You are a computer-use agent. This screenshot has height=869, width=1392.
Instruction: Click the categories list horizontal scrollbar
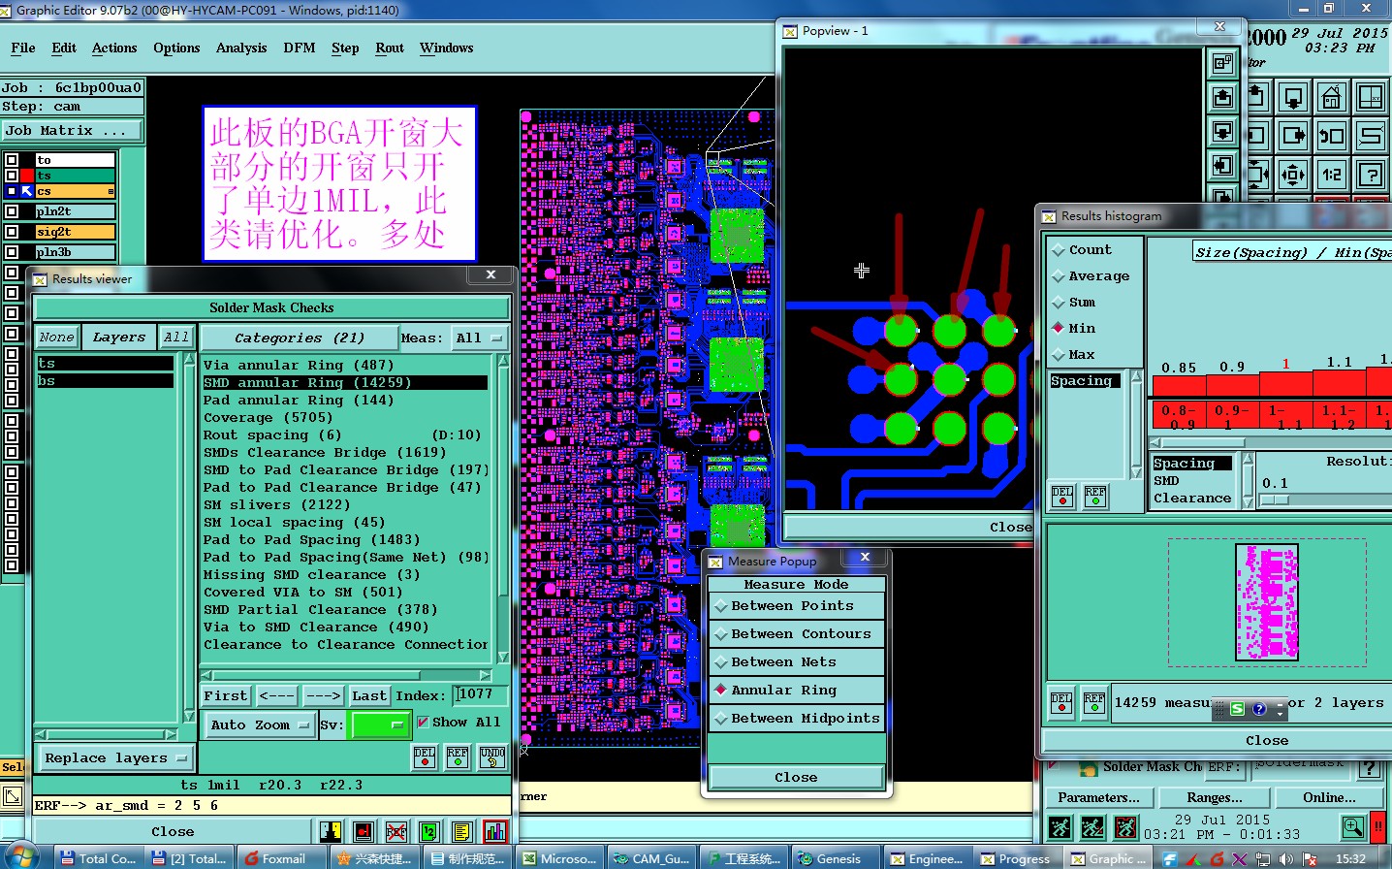point(347,674)
